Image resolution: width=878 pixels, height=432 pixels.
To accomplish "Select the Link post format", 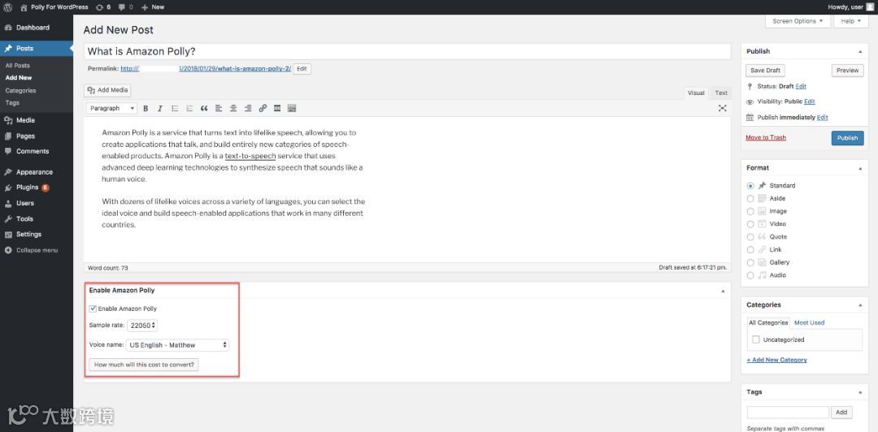I will 750,249.
